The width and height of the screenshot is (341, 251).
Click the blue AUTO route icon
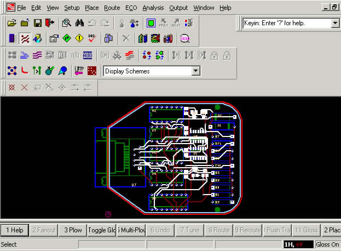88,55
